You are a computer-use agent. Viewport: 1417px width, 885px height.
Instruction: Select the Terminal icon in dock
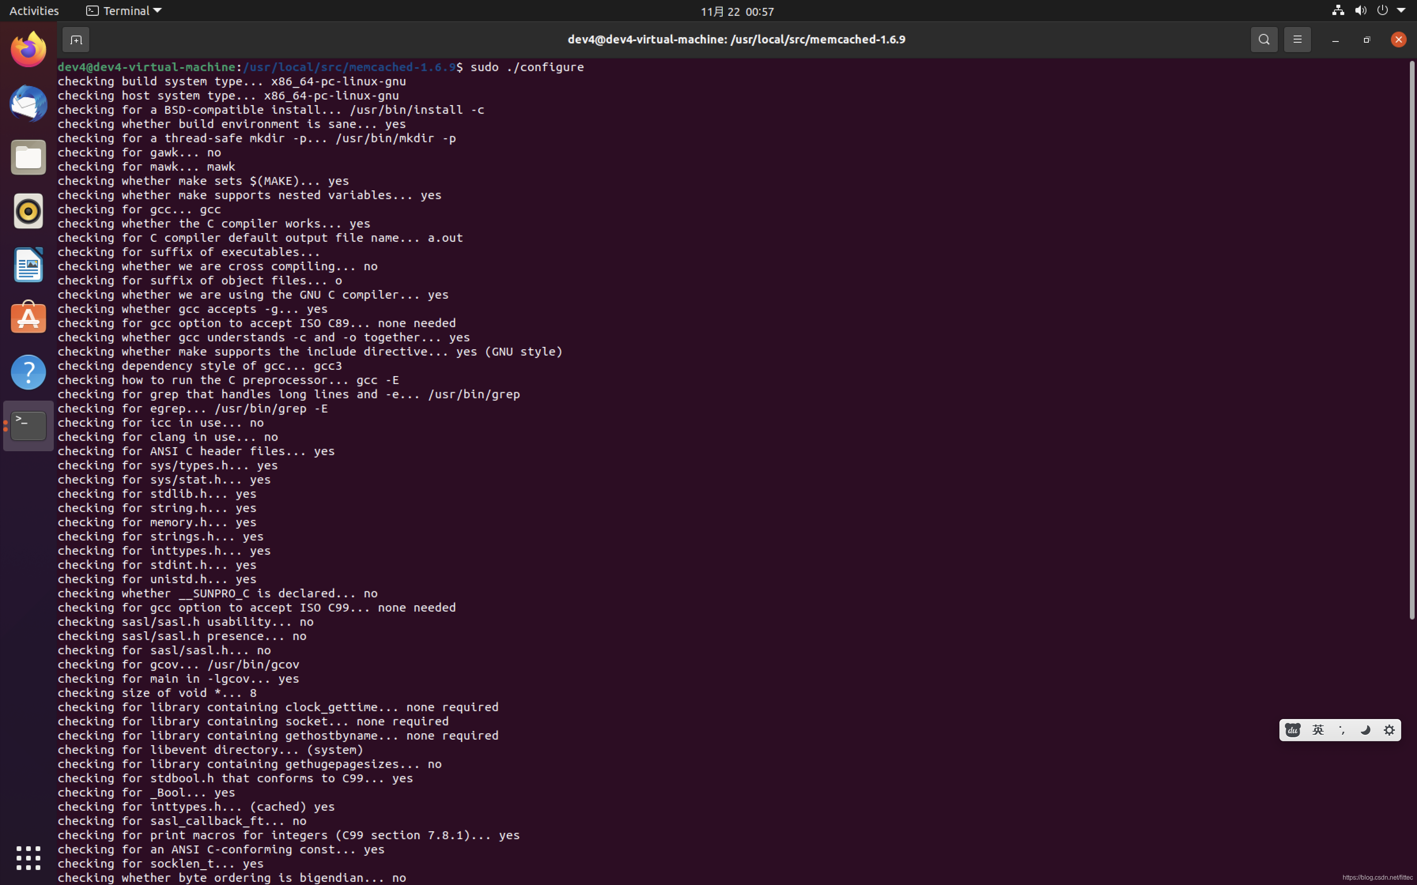tap(28, 426)
